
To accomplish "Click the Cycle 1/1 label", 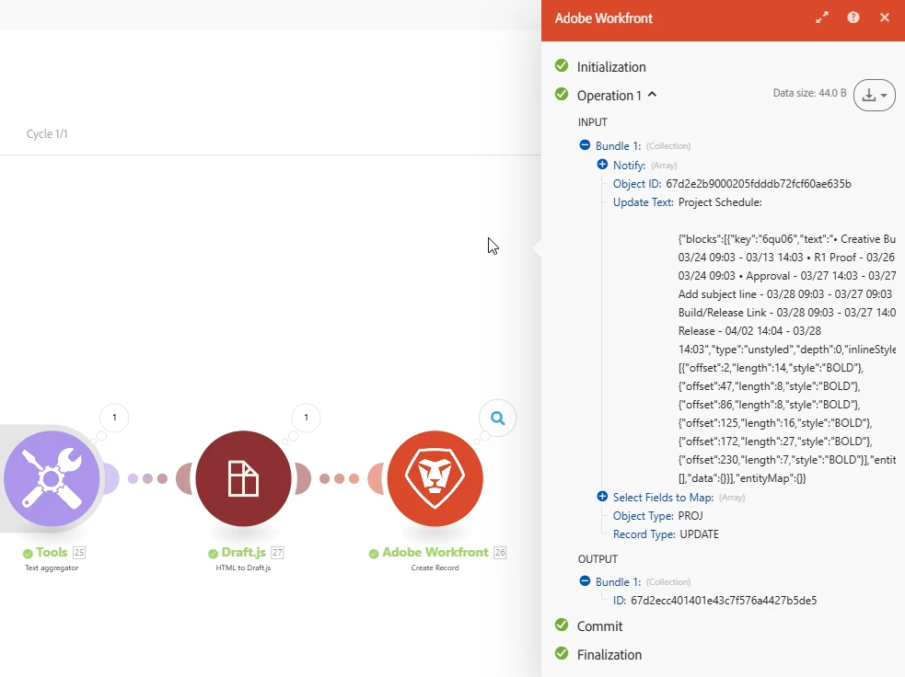I will coord(47,133).
